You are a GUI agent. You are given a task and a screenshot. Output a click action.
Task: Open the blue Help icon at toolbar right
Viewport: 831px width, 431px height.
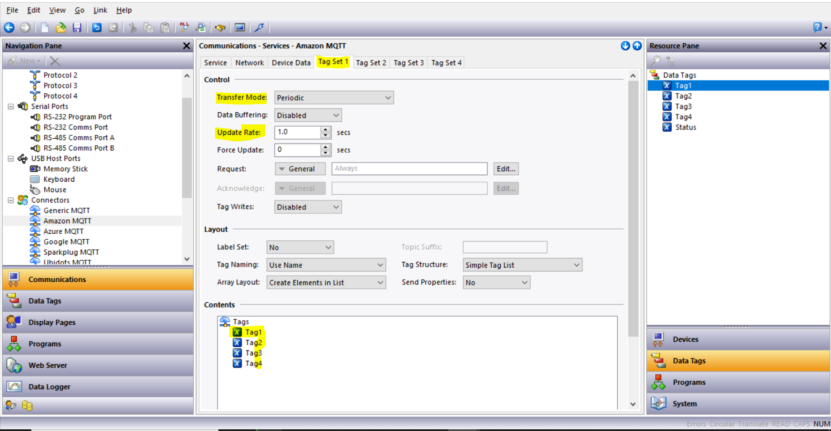818,27
